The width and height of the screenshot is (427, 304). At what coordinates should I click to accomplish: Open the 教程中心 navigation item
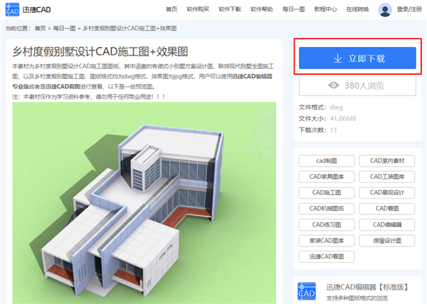click(x=325, y=9)
